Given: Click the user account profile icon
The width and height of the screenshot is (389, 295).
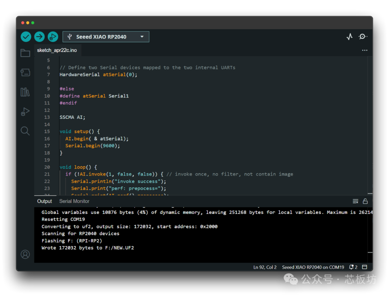Looking at the screenshot, I should pos(25,254).
